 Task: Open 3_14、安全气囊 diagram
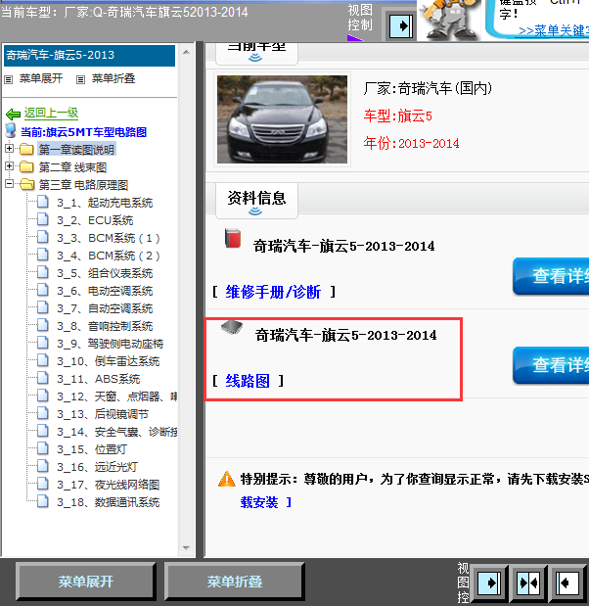(x=117, y=432)
